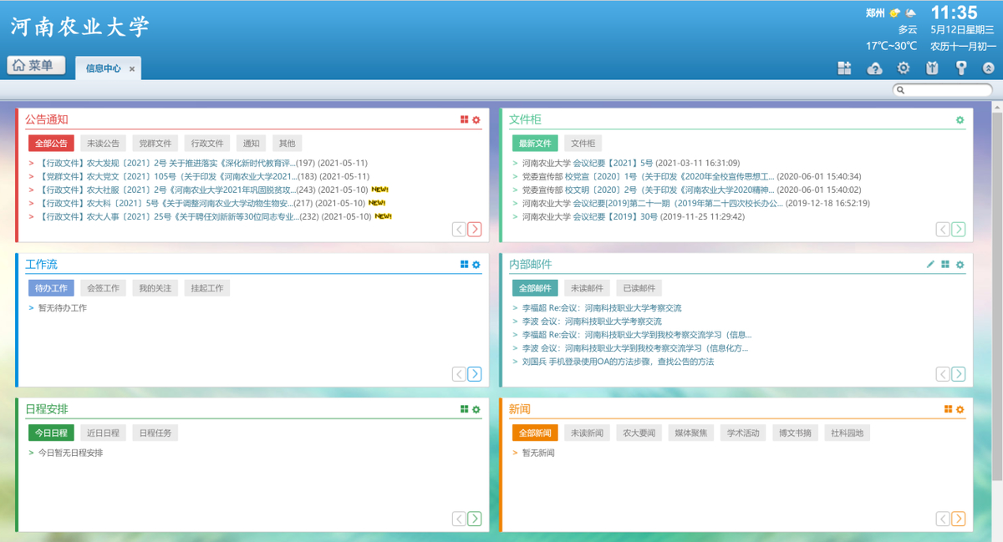Select the 日程任务 tab
Viewport: 1003px width, 542px height.
point(155,433)
